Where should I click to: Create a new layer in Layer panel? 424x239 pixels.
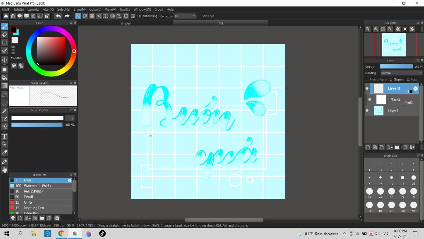pyautogui.click(x=368, y=147)
